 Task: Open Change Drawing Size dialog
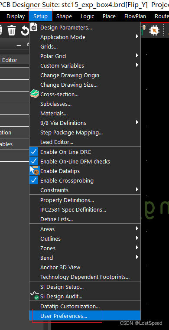84,85
